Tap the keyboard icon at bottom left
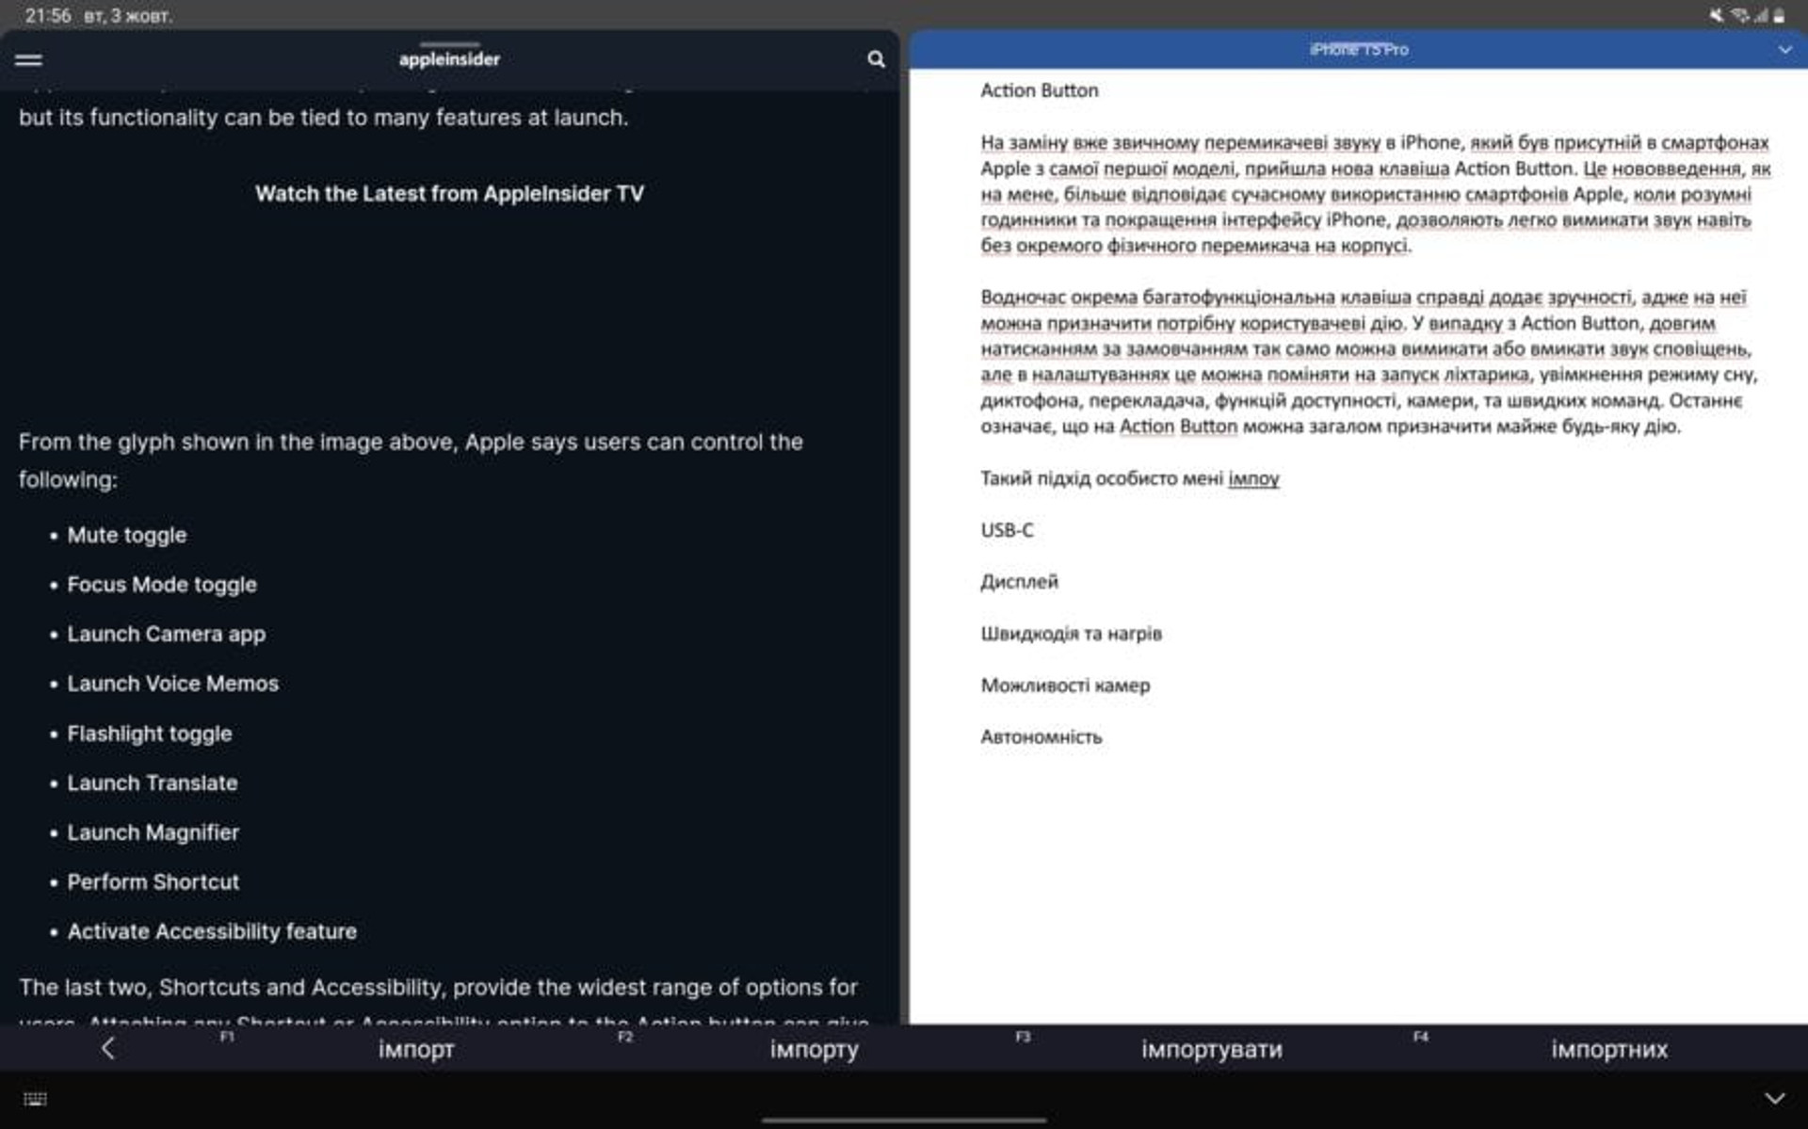The height and width of the screenshot is (1129, 1808). coord(35,1099)
